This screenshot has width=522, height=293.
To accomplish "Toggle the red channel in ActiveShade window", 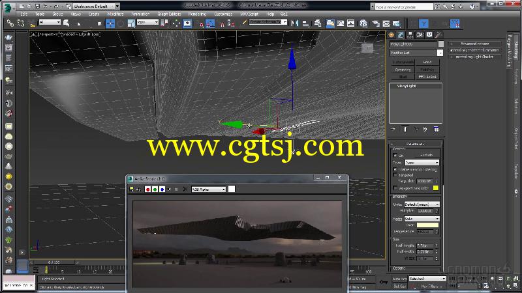I will pyautogui.click(x=148, y=189).
